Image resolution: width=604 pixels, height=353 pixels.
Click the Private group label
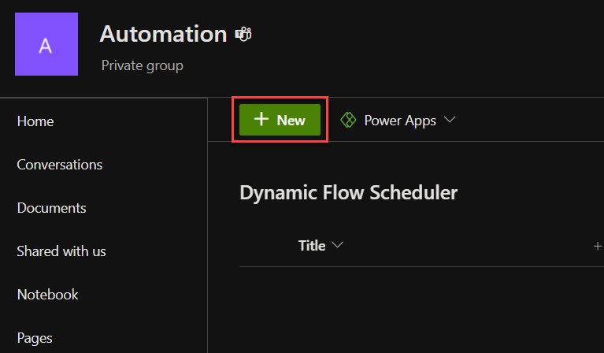click(142, 65)
